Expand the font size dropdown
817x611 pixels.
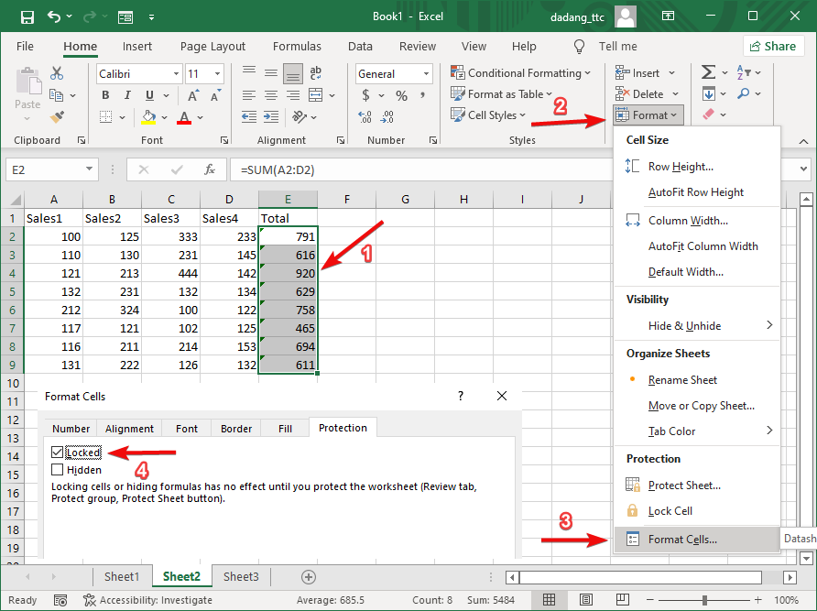click(215, 73)
